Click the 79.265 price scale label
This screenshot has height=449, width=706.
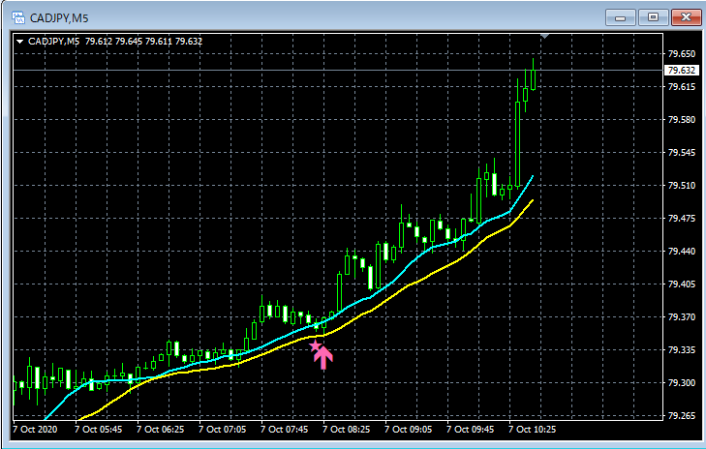[681, 415]
